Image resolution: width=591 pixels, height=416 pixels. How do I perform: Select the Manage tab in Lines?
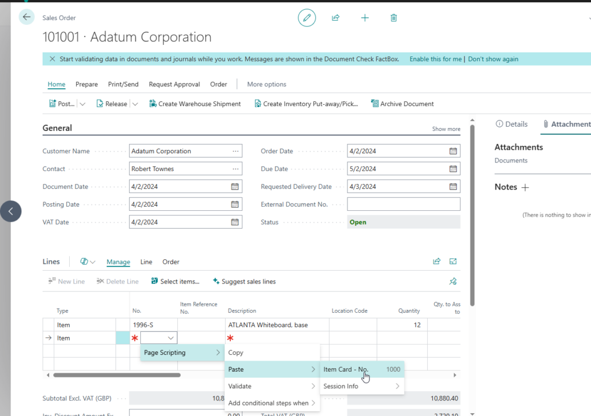point(118,262)
